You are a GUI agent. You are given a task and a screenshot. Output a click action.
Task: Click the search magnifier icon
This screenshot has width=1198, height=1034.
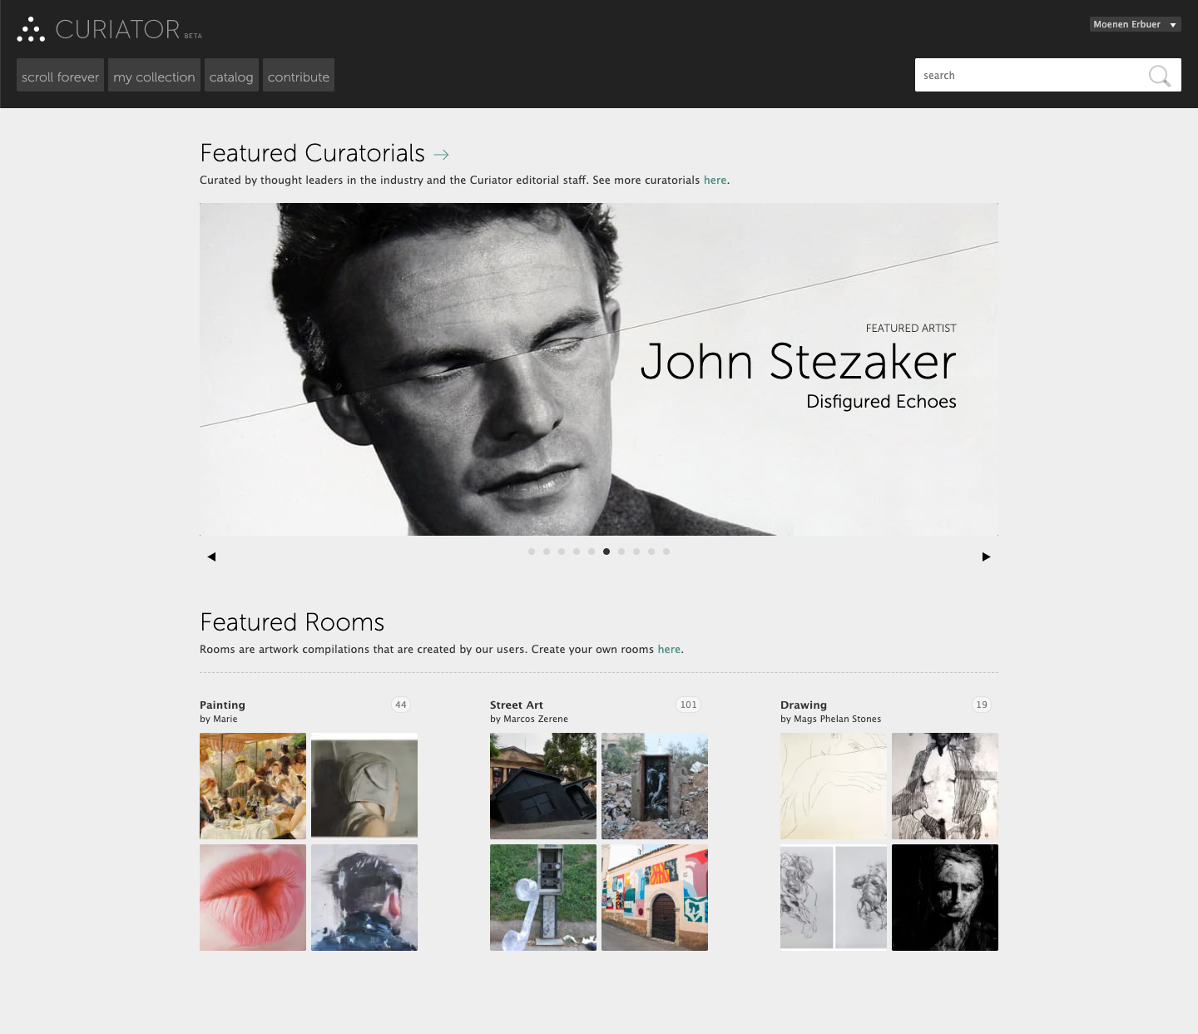(x=1160, y=76)
